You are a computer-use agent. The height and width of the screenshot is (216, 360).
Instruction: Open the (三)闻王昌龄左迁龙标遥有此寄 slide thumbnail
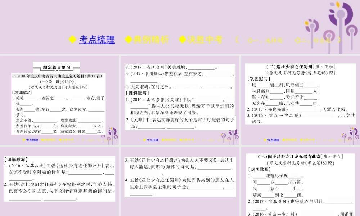point(301,181)
